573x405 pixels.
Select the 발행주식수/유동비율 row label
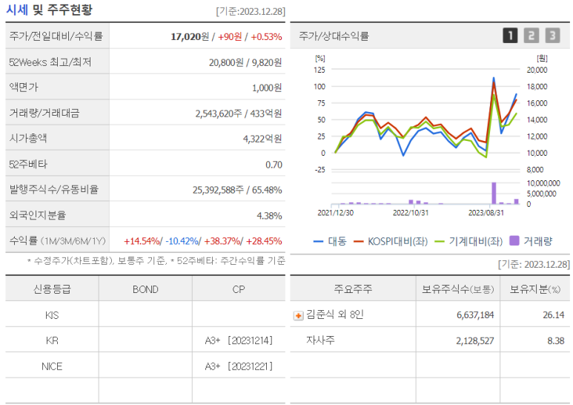pyautogui.click(x=53, y=189)
